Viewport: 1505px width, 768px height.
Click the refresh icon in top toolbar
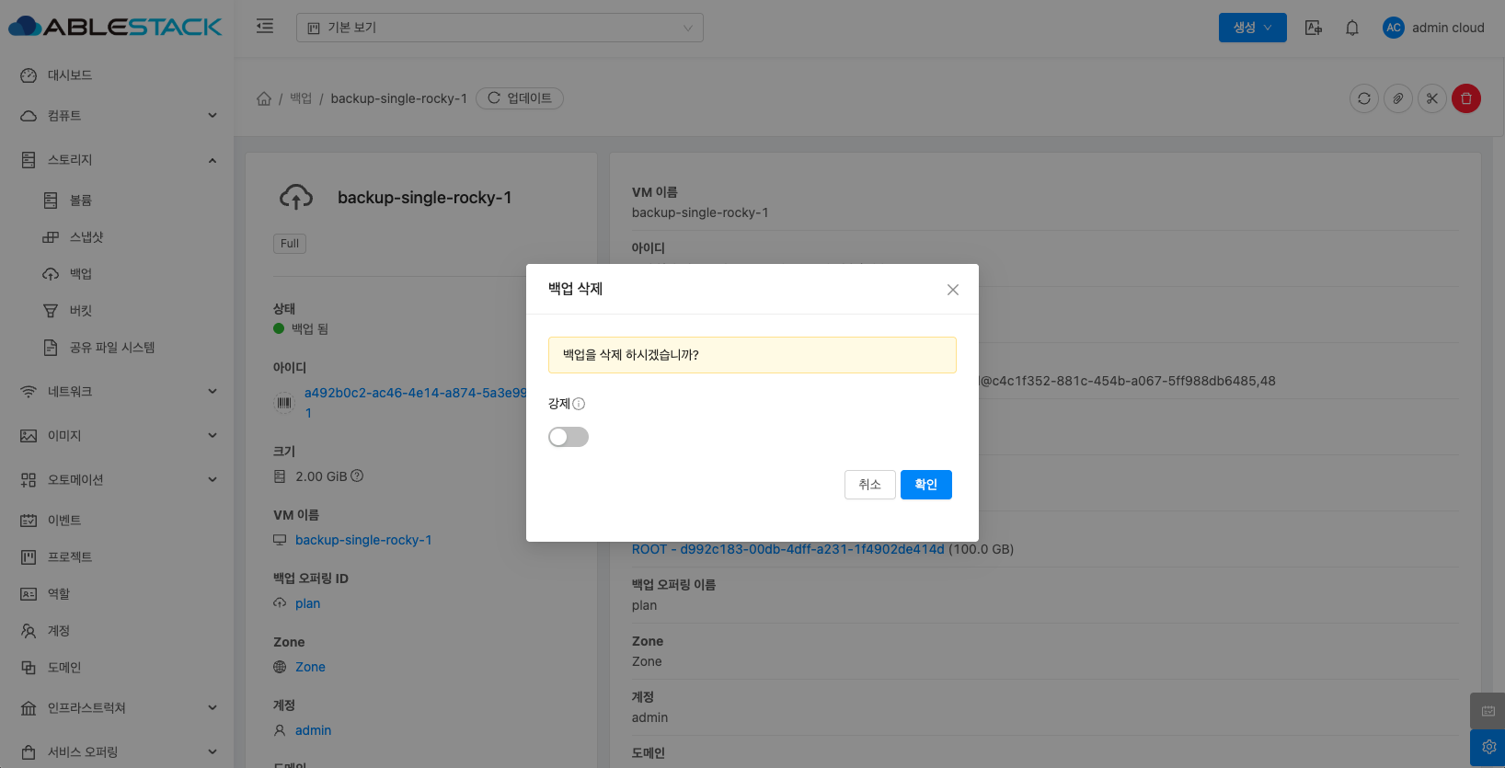[1363, 98]
